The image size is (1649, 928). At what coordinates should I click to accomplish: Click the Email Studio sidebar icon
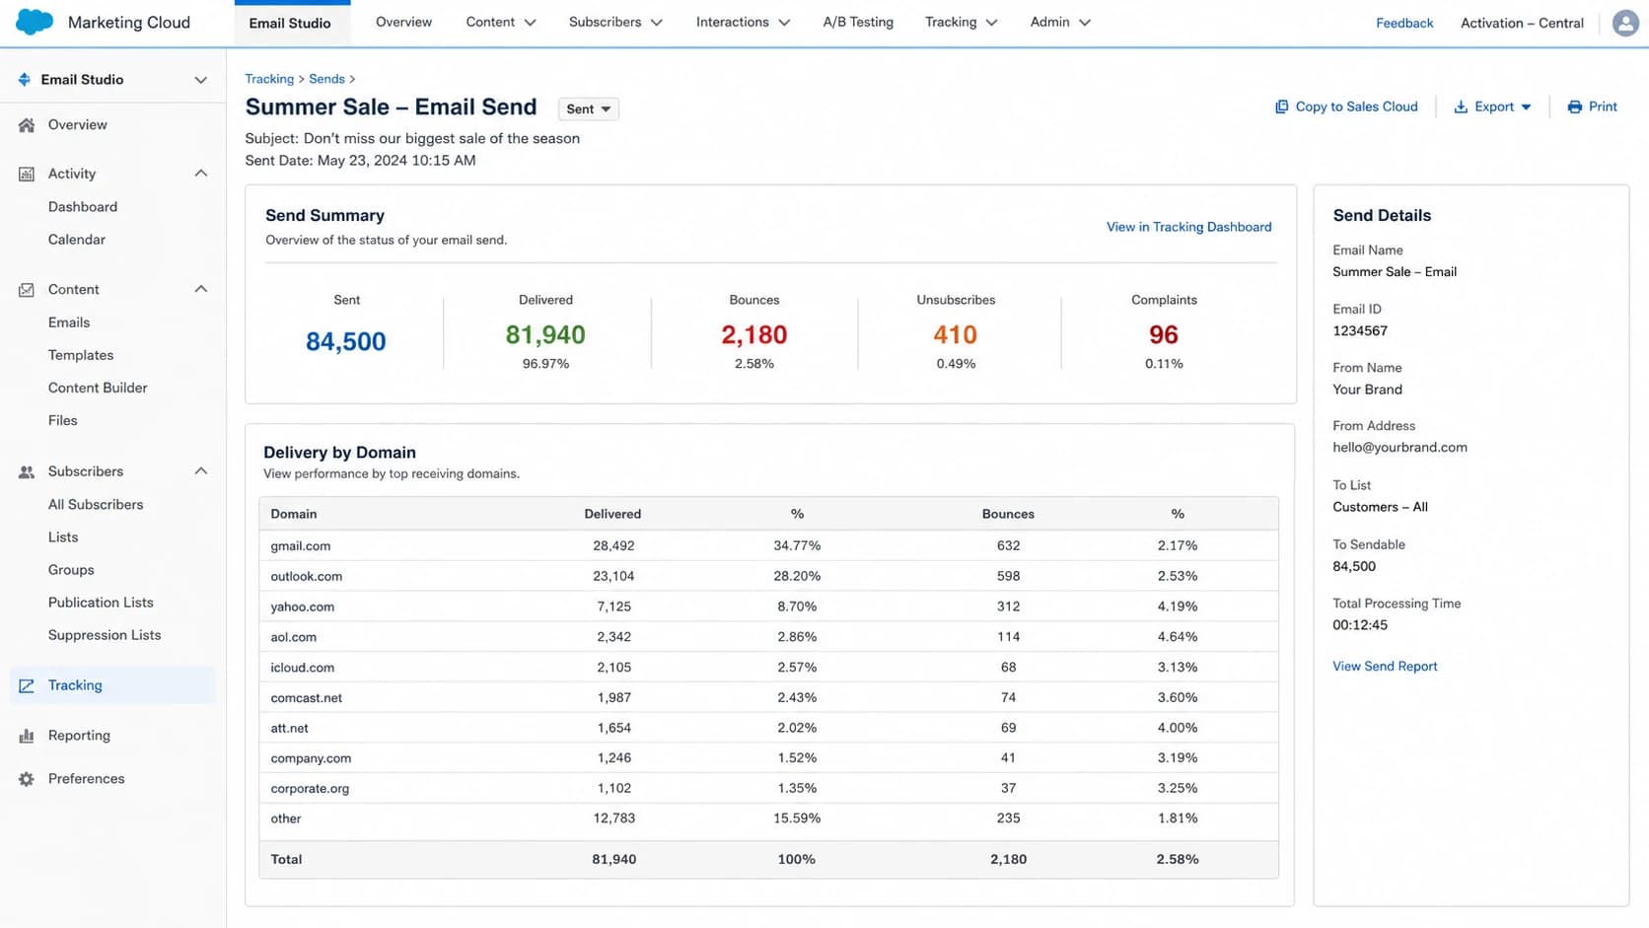click(x=25, y=79)
